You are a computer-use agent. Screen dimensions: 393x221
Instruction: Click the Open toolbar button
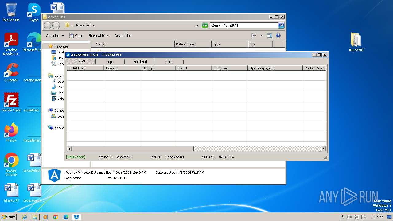(76, 36)
